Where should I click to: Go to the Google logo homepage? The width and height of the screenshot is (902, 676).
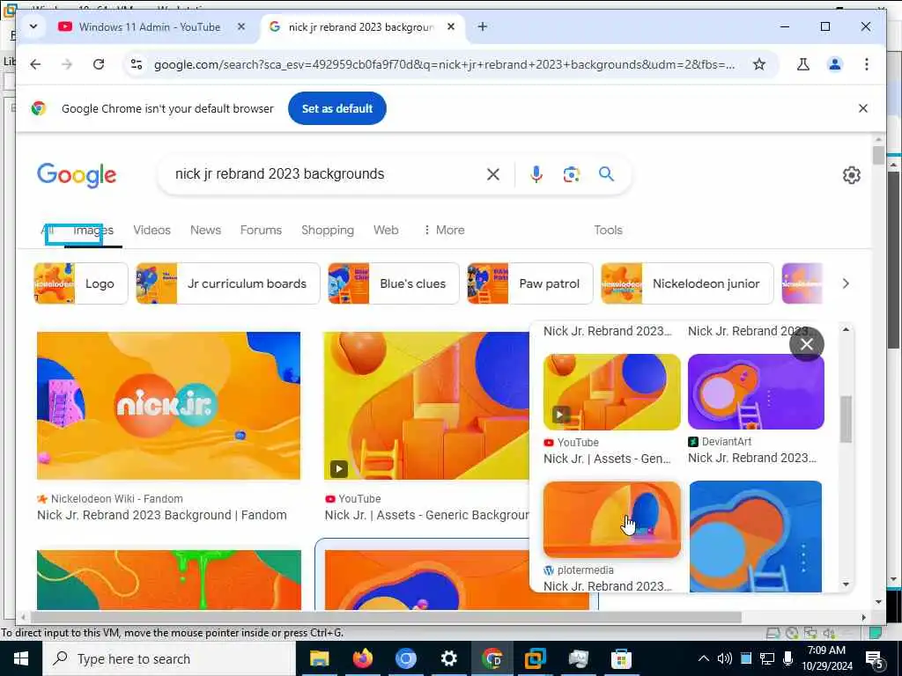77,175
